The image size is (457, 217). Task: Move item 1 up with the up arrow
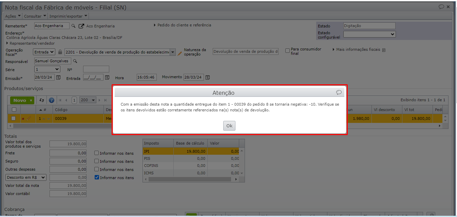pyautogui.click(x=44, y=118)
